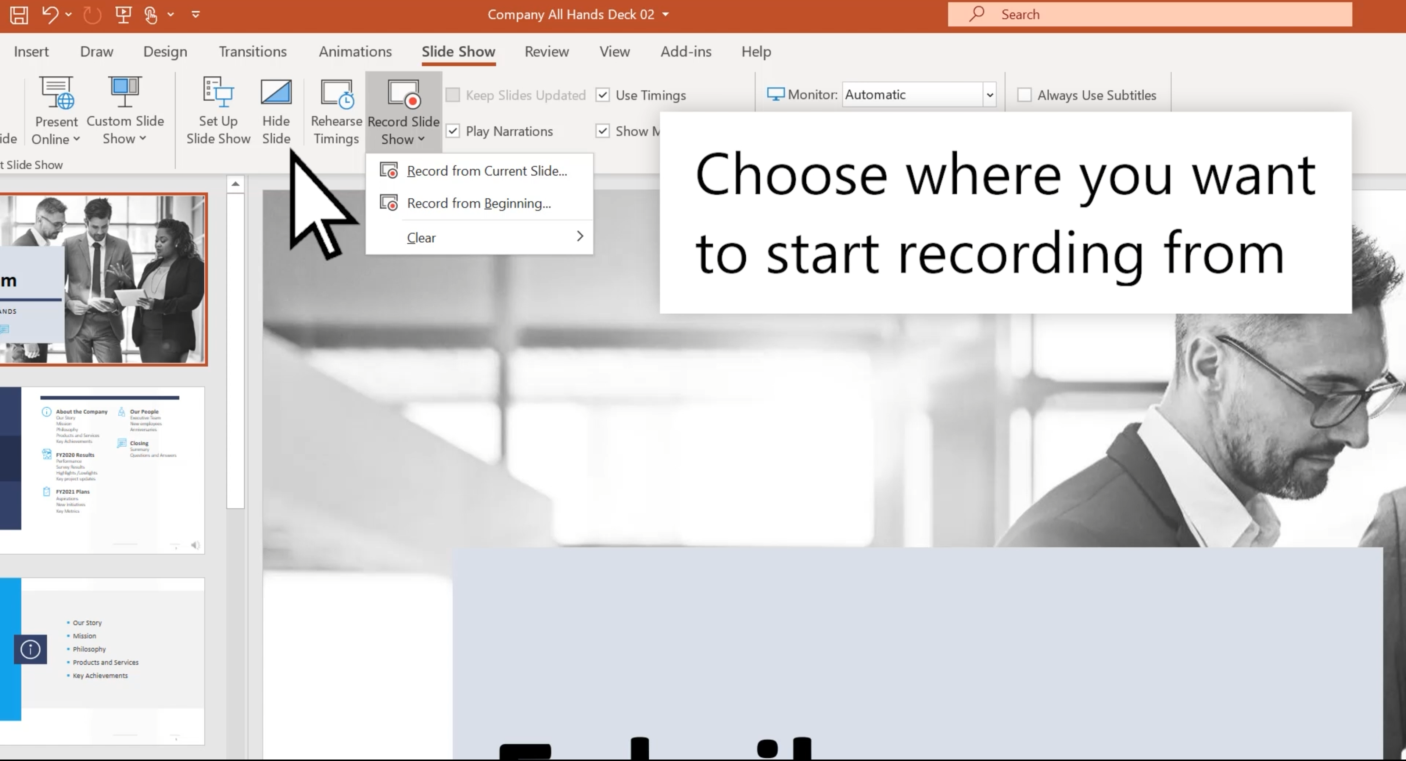
Task: Expand the Clear submenu
Action: [479, 237]
